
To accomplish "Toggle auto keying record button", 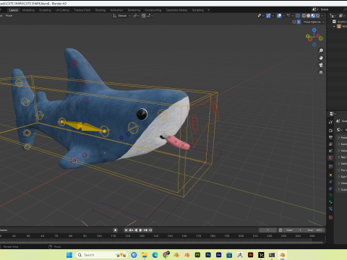I will tap(116, 230).
